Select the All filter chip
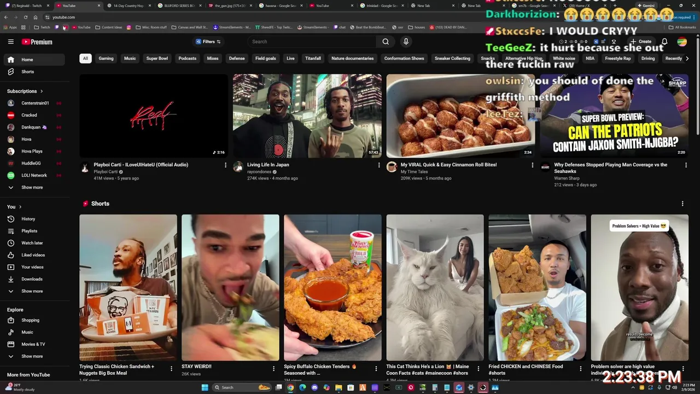Image resolution: width=700 pixels, height=394 pixels. (85, 59)
